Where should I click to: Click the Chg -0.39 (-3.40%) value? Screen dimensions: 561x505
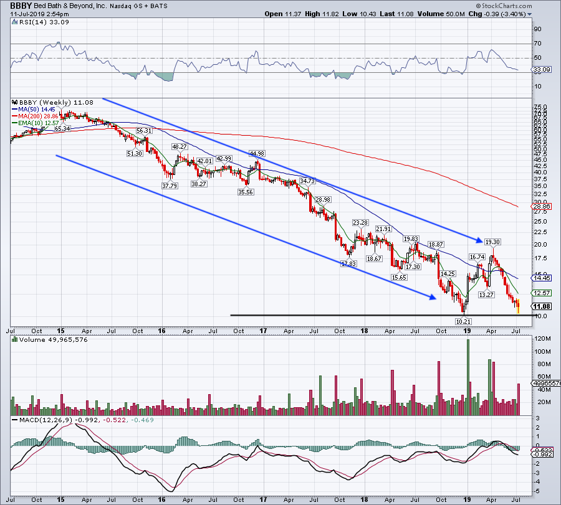497,14
